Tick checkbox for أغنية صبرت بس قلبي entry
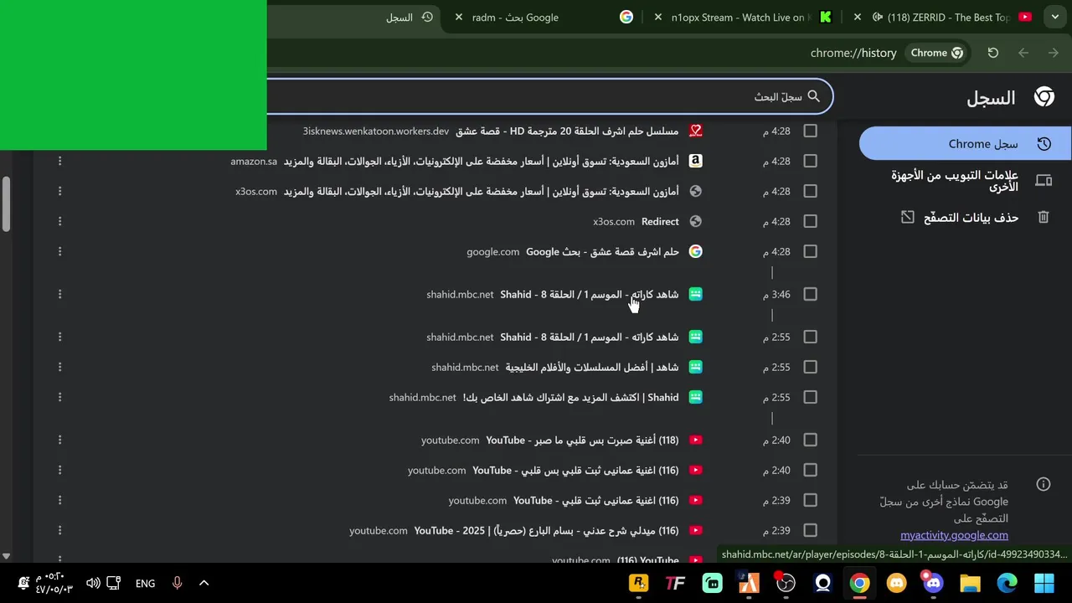Viewport: 1072px width, 603px height. 810,440
